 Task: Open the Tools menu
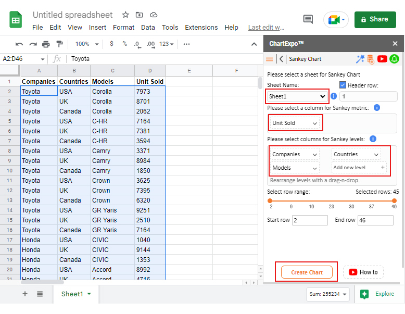pos(170,28)
